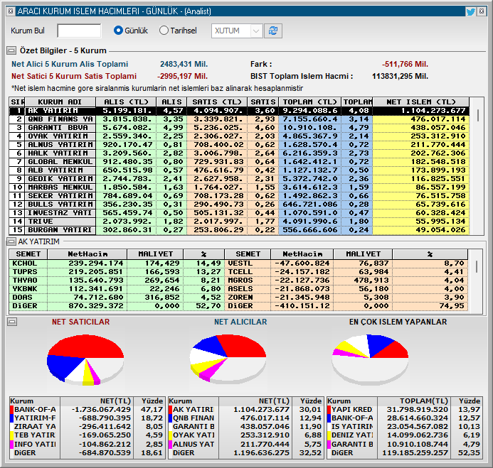Click the ZIRAAT YA net seller row
493x468 pixels.
click(x=87, y=427)
